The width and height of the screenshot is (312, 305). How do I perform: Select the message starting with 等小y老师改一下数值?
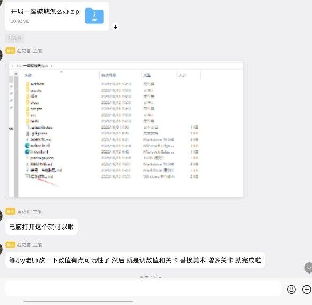135,260
